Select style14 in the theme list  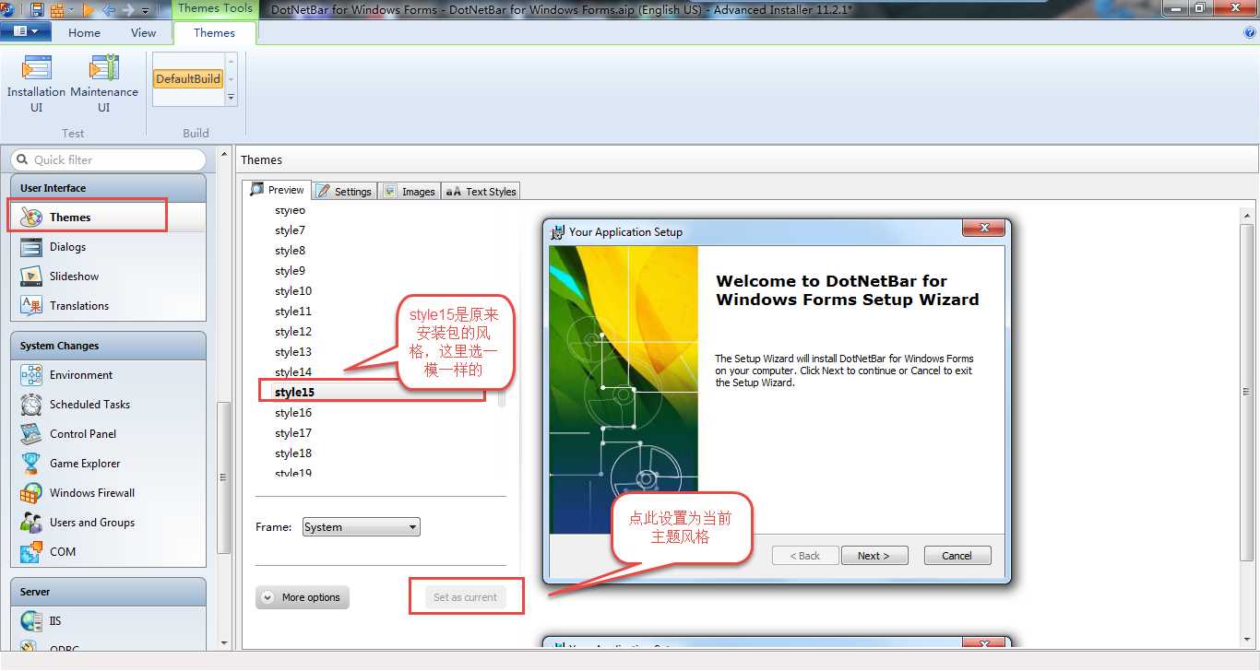293,372
